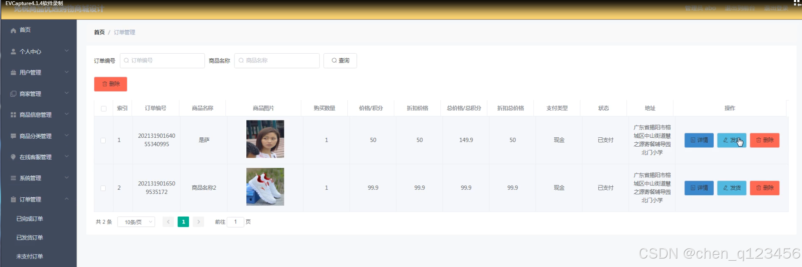Click the 订单管理 clipboard icon
The height and width of the screenshot is (267, 802).
tap(14, 199)
